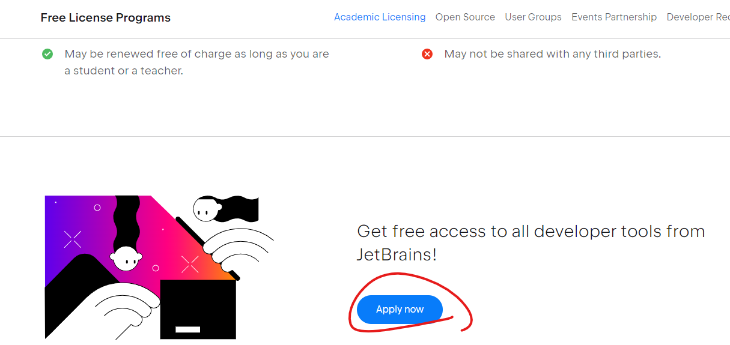
Task: Go to the User Groups tab
Action: [533, 17]
